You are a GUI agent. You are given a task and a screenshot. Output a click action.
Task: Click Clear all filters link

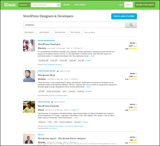coord(90,32)
